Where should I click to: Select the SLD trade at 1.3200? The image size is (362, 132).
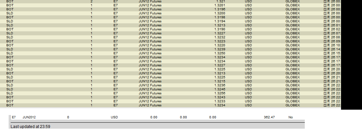click(x=170, y=13)
